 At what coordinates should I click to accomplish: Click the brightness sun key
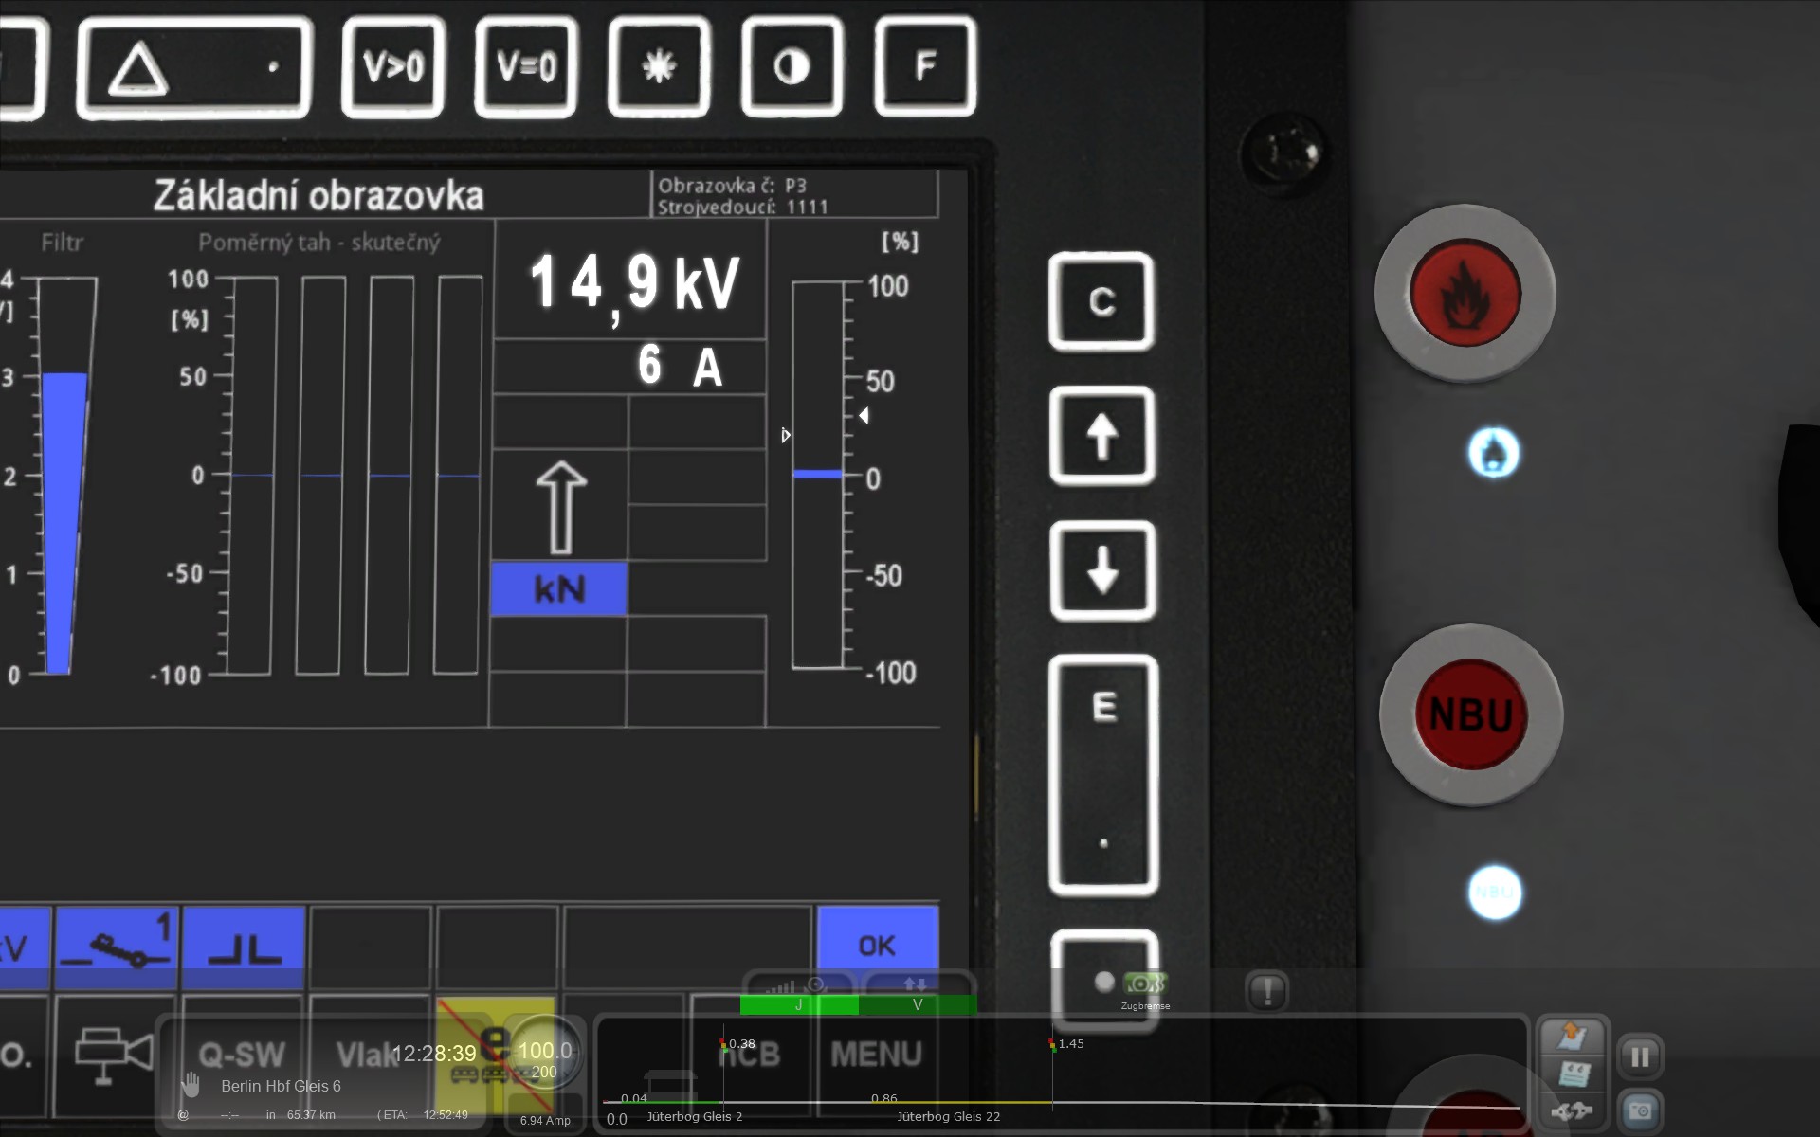click(659, 67)
